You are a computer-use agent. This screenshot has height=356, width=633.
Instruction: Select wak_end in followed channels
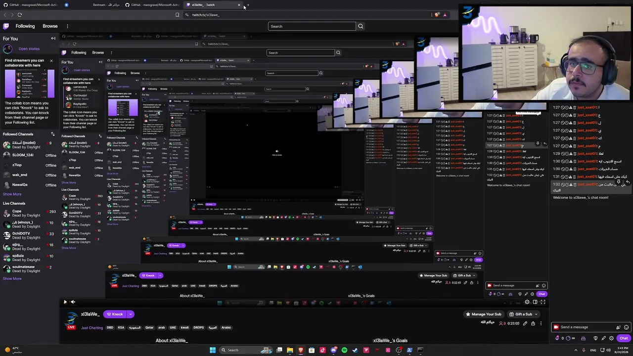coord(30,175)
